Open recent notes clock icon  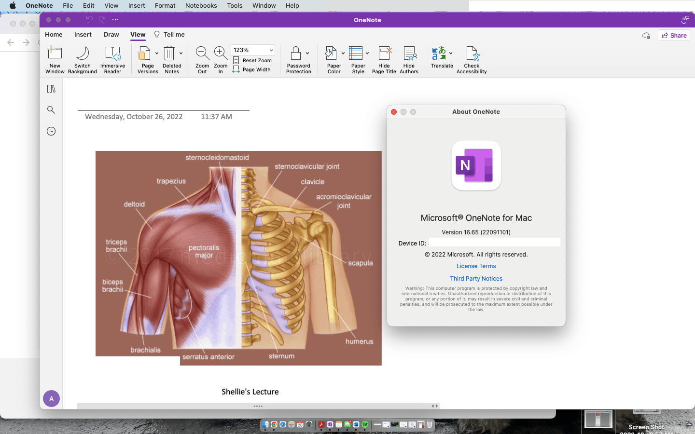coord(51,131)
